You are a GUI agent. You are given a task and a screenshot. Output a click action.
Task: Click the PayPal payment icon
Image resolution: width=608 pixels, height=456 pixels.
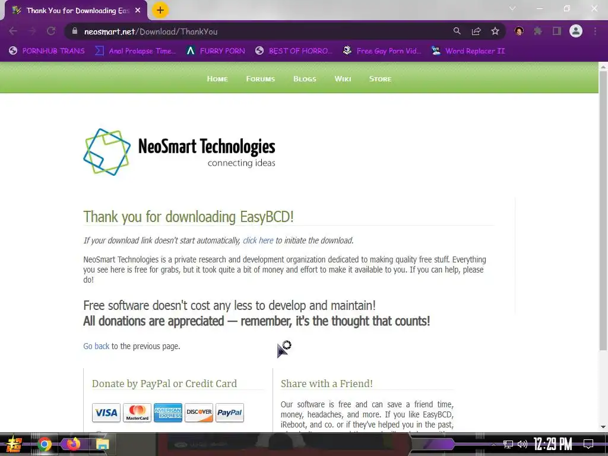(230, 413)
